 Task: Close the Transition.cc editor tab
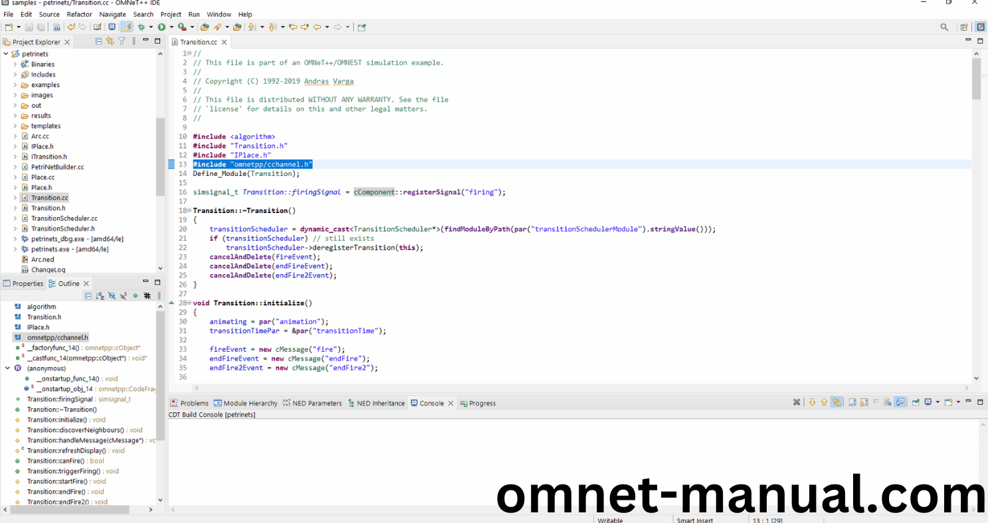tap(225, 42)
